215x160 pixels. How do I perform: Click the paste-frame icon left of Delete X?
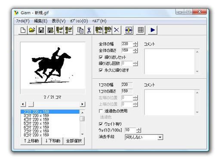click(108, 30)
